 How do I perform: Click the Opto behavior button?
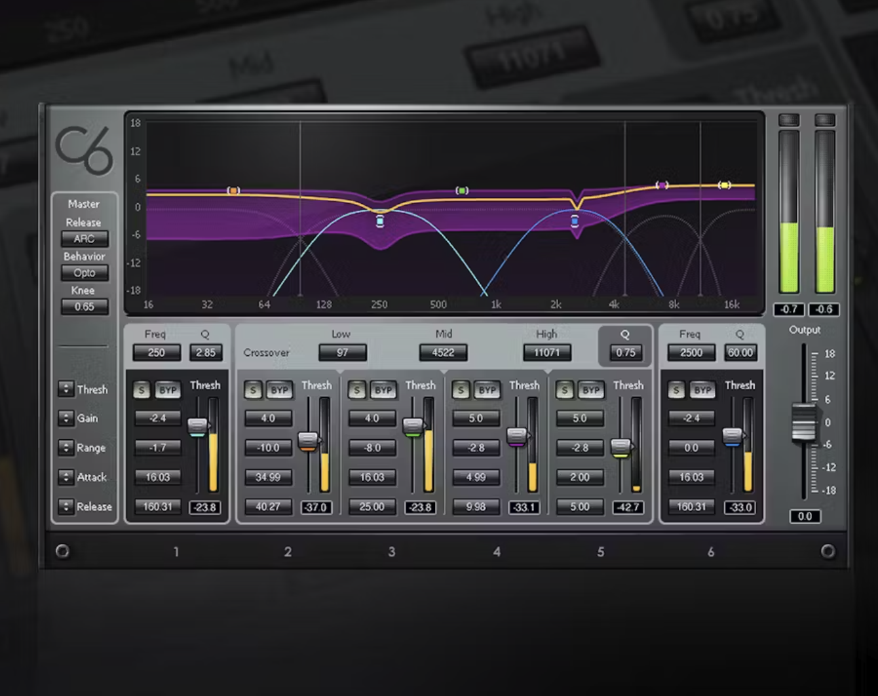[x=85, y=273]
